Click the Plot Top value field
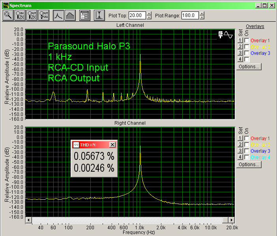 click(x=137, y=16)
